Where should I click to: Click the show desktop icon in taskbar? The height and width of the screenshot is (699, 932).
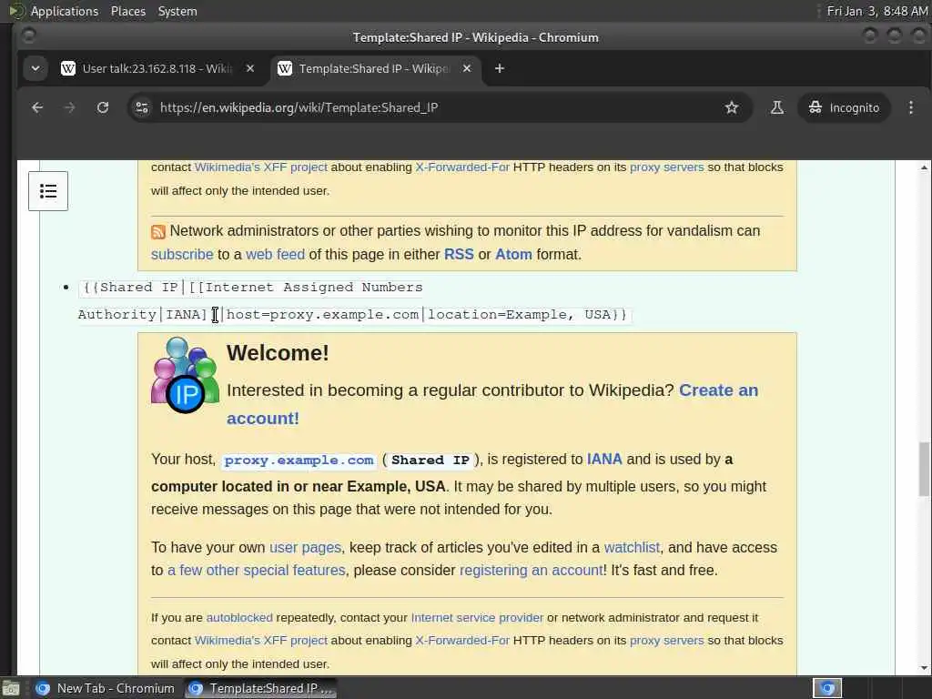click(11, 688)
